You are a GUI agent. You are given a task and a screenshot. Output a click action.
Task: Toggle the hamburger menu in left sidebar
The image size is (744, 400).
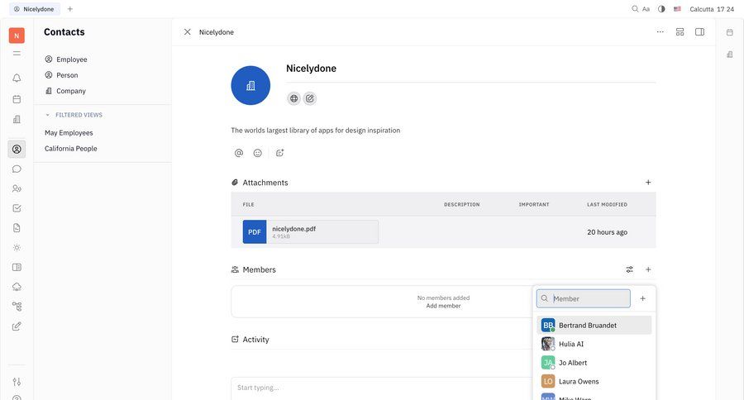pos(17,54)
